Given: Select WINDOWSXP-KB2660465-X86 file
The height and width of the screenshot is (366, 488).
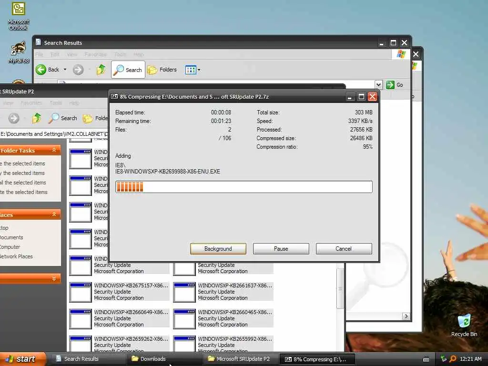Looking at the screenshot, I should (x=223, y=318).
